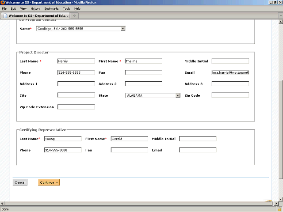Viewport: 283px width, 212px height.
Task: Click the Zip Code Extension field
Action: pos(76,107)
